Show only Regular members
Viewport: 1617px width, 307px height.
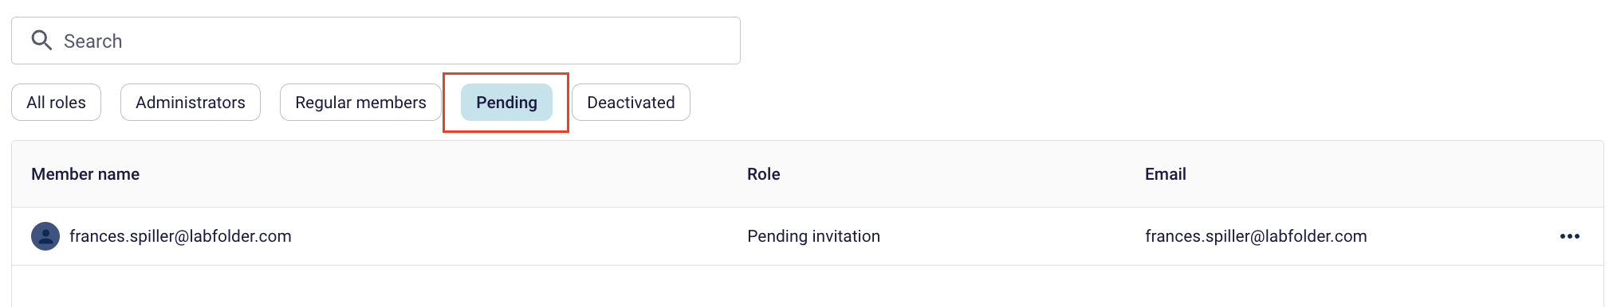tap(360, 103)
